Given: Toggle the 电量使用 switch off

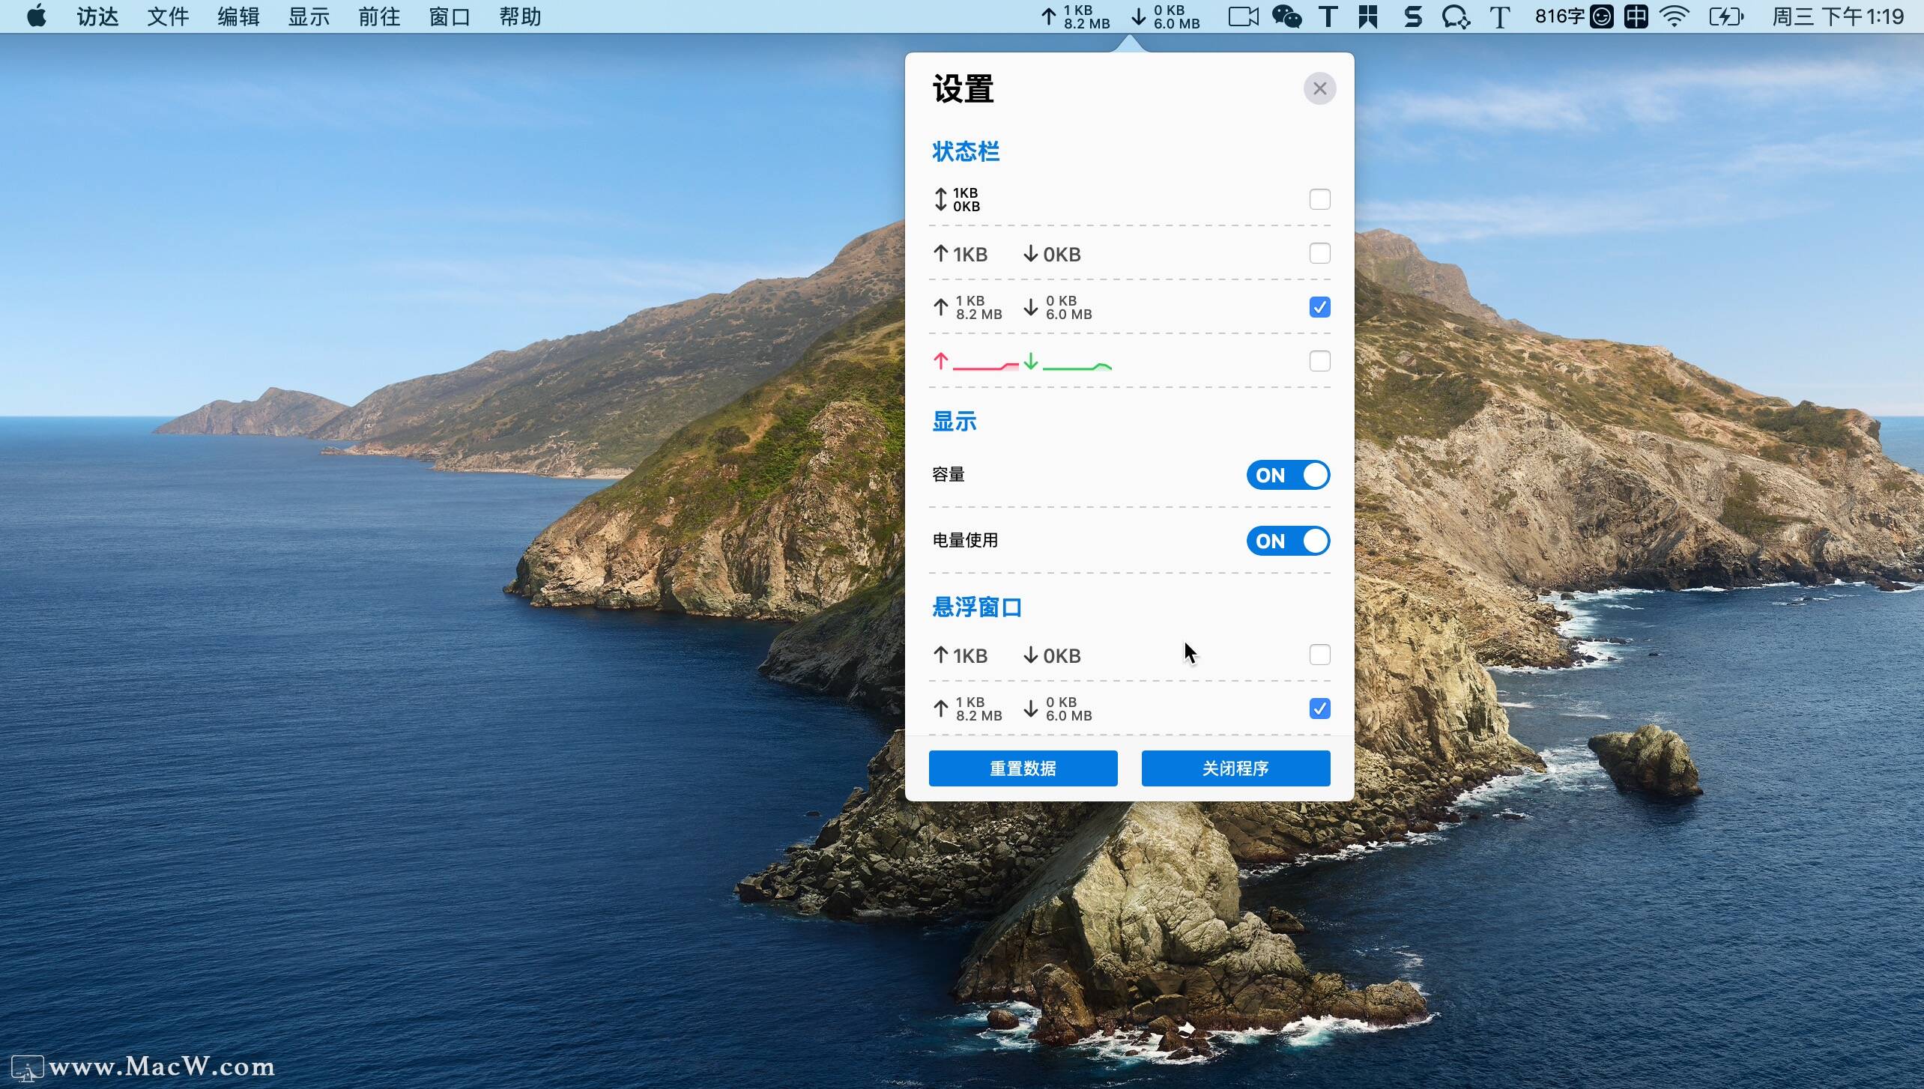Looking at the screenshot, I should [1288, 541].
